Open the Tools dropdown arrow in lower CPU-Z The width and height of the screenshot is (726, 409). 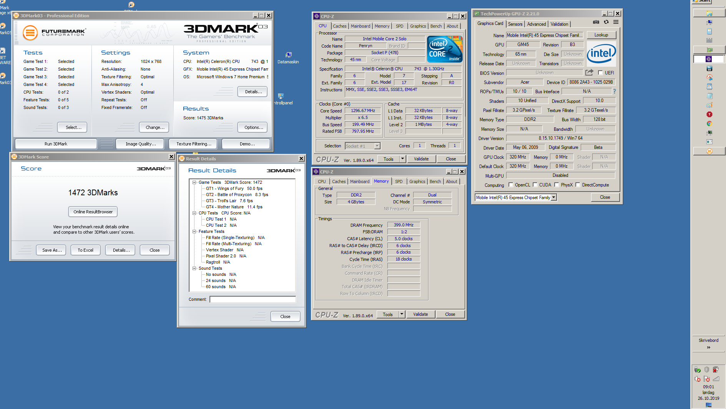tap(402, 314)
